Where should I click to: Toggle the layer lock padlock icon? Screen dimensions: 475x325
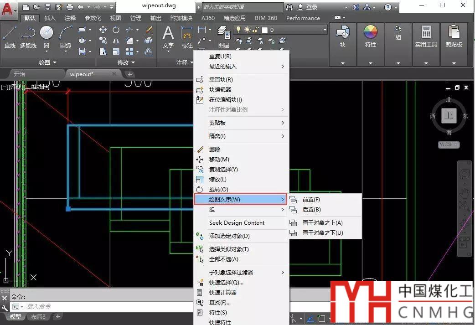256,30
